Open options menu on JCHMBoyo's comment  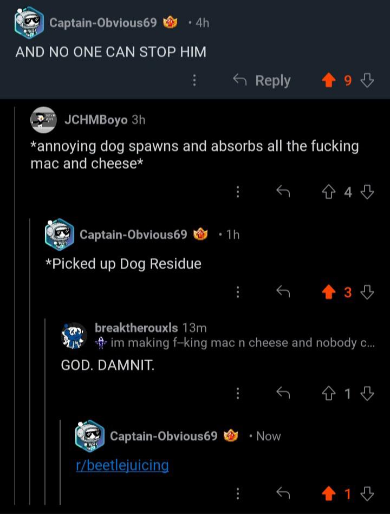click(x=238, y=192)
